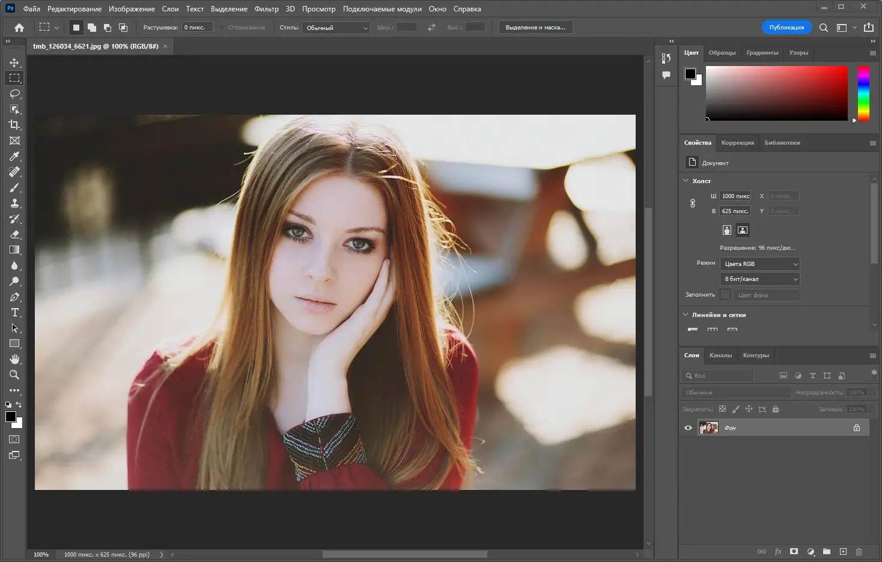Create a new layer in the Layers panel
This screenshot has width=882, height=562.
(x=842, y=551)
